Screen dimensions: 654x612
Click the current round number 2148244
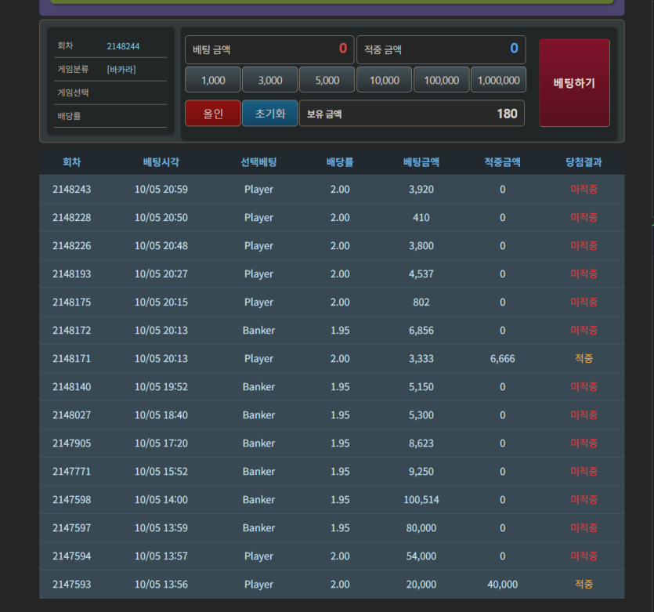123,46
